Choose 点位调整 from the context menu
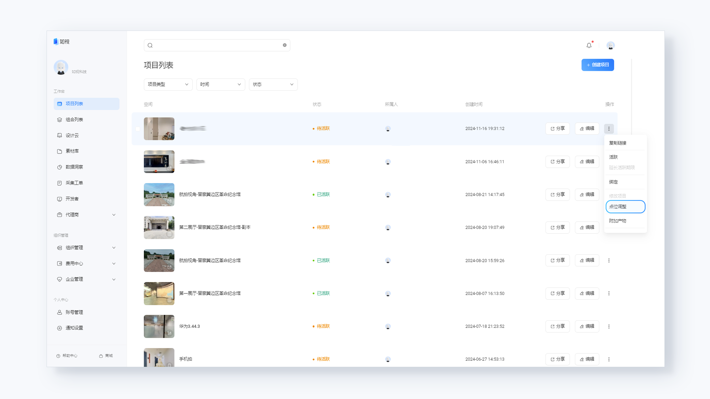 coord(625,207)
